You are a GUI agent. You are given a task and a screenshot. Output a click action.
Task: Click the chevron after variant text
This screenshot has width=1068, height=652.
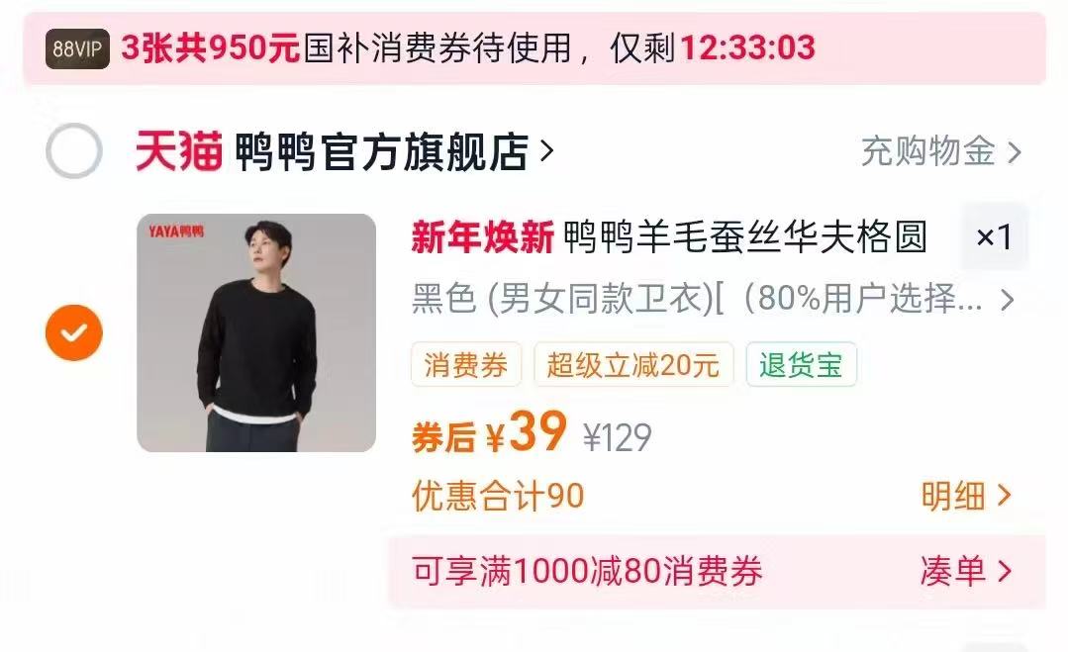(1008, 300)
